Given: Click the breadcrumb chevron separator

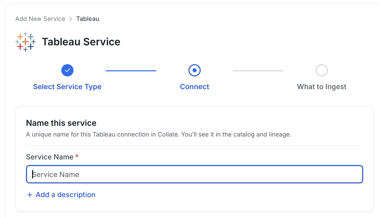Looking at the screenshot, I should coord(71,19).
